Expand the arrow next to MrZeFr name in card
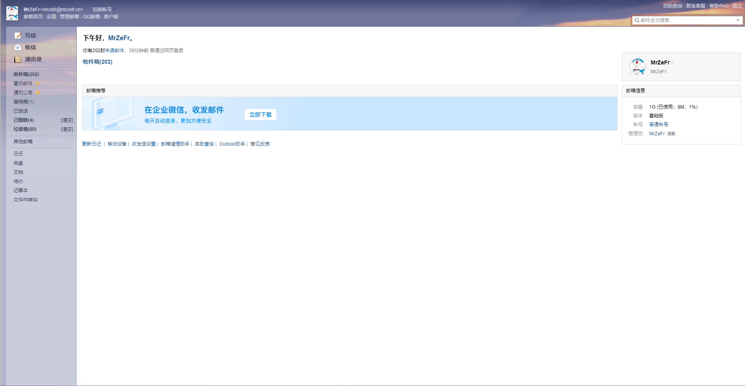 click(x=672, y=63)
